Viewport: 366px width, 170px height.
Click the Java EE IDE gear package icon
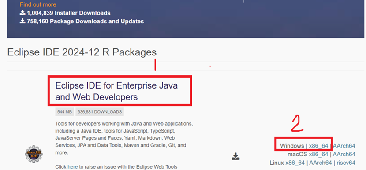click(x=34, y=154)
